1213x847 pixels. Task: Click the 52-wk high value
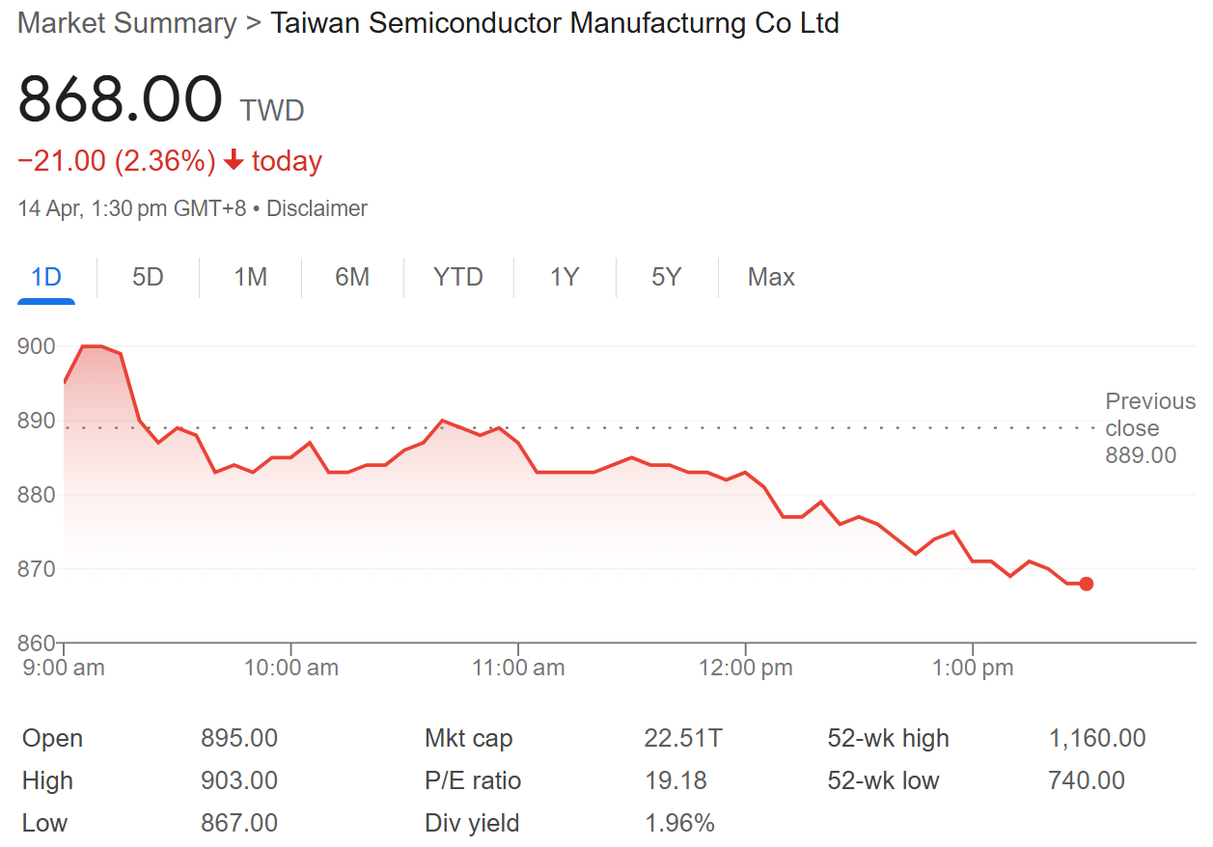1097,739
